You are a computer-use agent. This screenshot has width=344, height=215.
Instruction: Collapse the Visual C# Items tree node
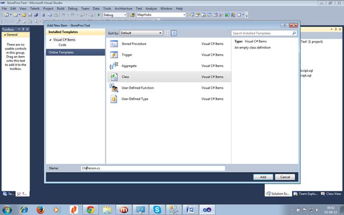point(50,40)
